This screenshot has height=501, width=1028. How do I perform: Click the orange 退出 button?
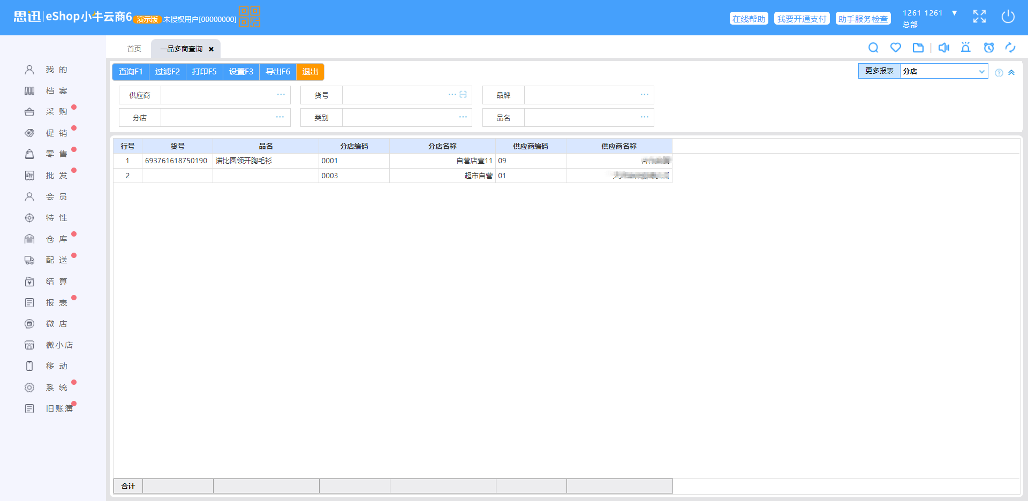[x=310, y=72]
